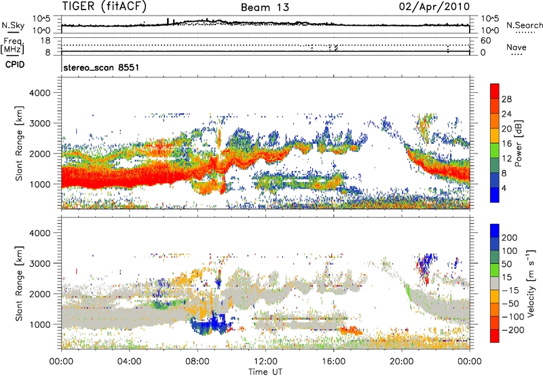Screen dimensions: 543x376
Task: Click the 'Power [dB]' colorbar title
Action: 519,143
